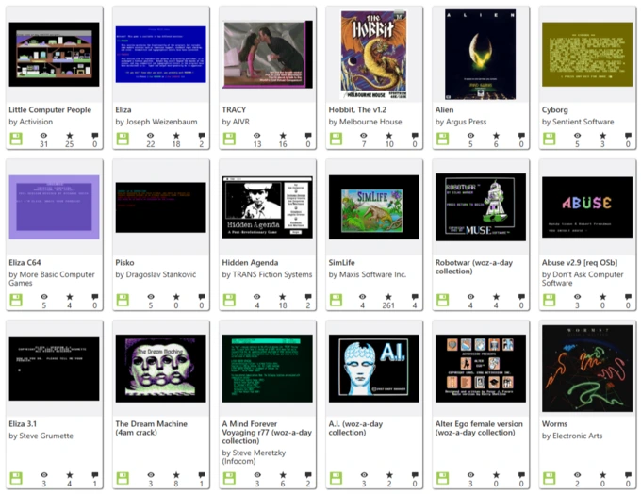Viewport: 641px width, 494px height.
Task: Click the views eye icon on TRACY card
Action: [257, 136]
